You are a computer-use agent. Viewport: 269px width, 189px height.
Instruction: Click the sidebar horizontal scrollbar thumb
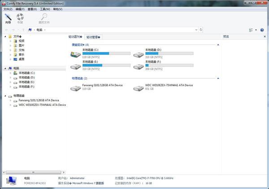(x=34, y=172)
